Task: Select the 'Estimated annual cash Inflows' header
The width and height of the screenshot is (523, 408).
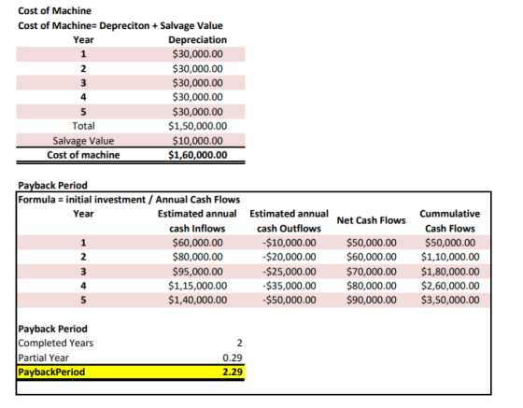Action: [x=197, y=220]
